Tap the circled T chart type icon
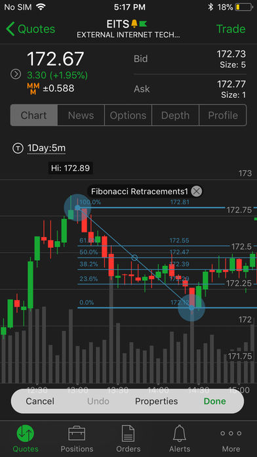This screenshot has width=257, height=457. pos(18,148)
